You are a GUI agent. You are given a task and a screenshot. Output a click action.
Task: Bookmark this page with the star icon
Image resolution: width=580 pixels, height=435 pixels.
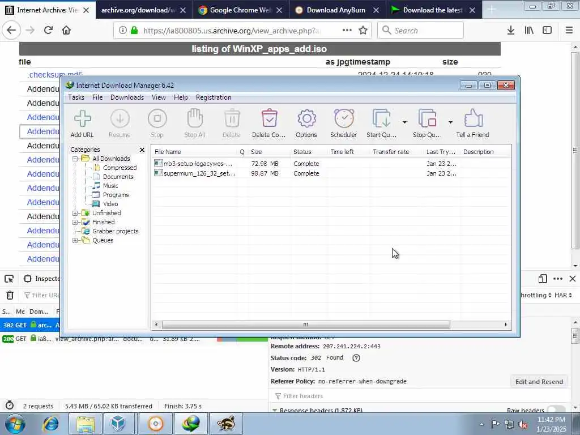pos(363,31)
